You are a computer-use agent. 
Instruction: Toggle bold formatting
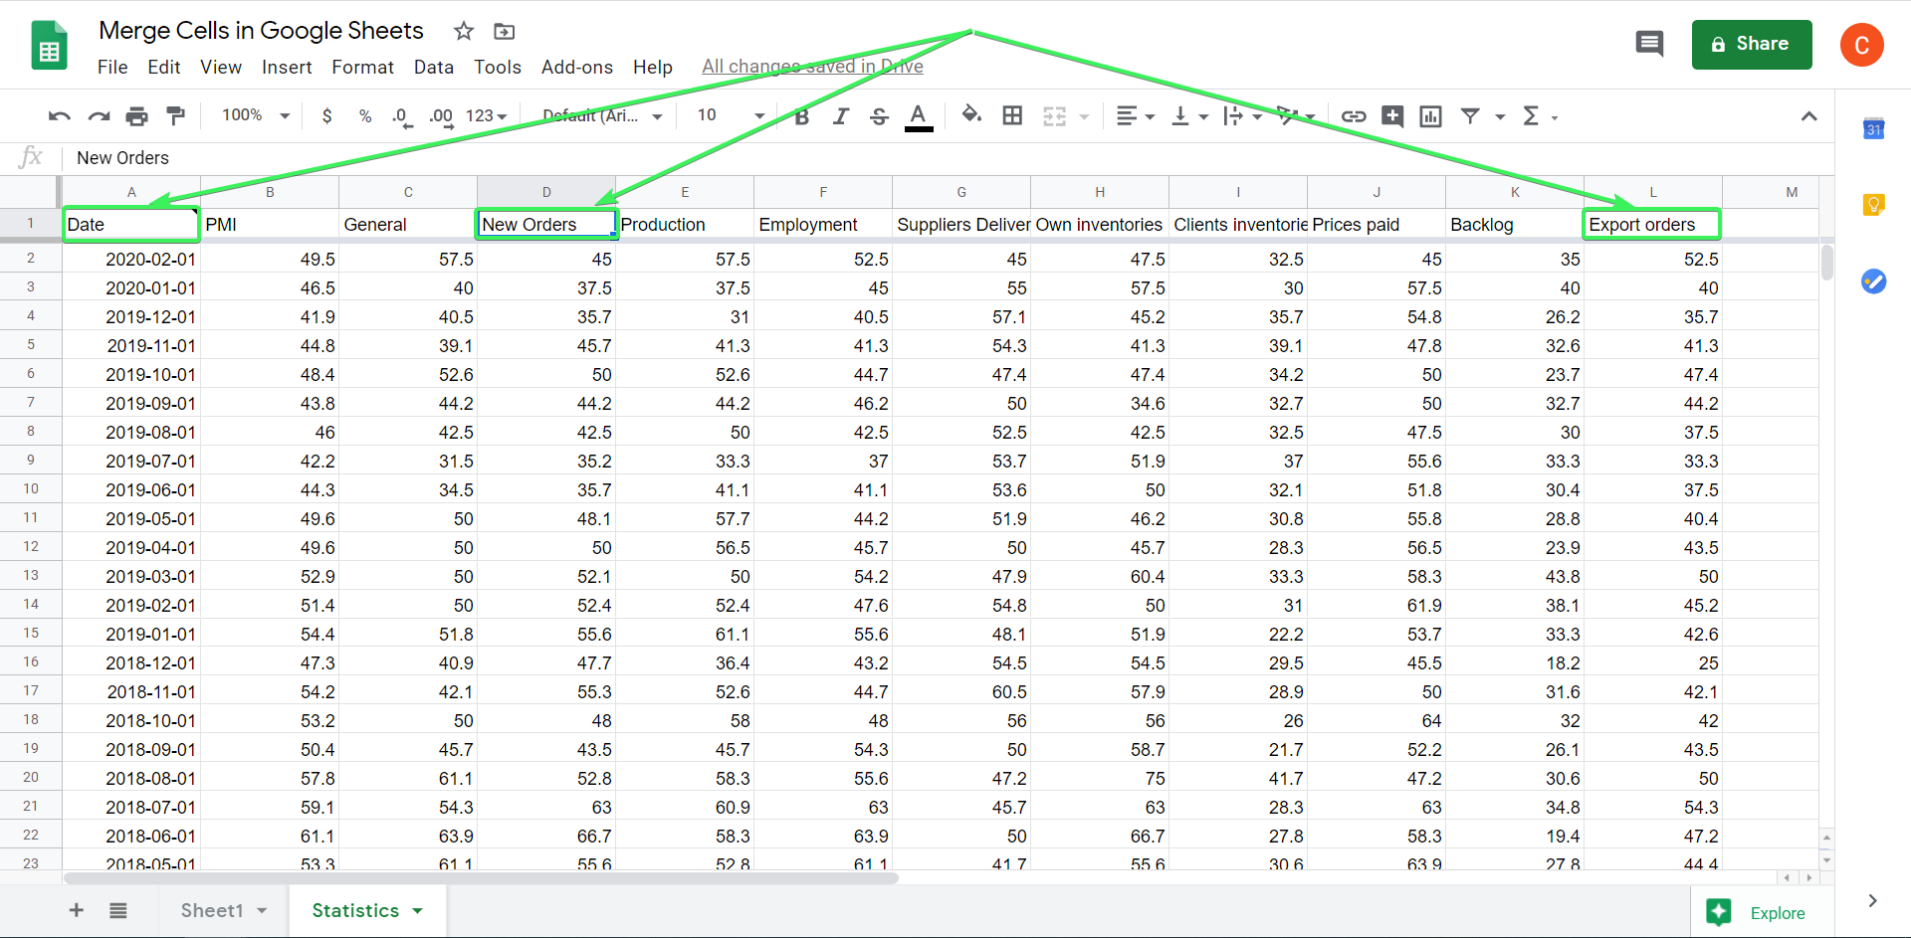[800, 115]
